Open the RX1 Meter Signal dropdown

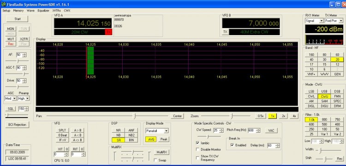coord(315,21)
